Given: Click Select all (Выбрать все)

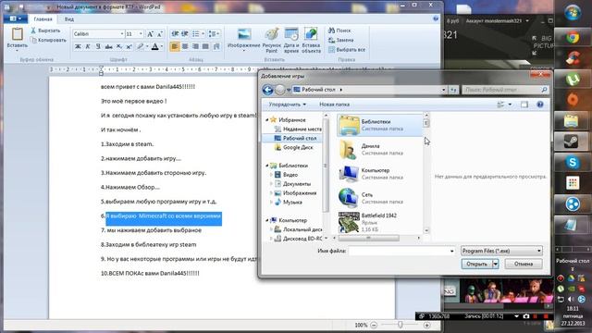Looking at the screenshot, I should click(x=347, y=49).
